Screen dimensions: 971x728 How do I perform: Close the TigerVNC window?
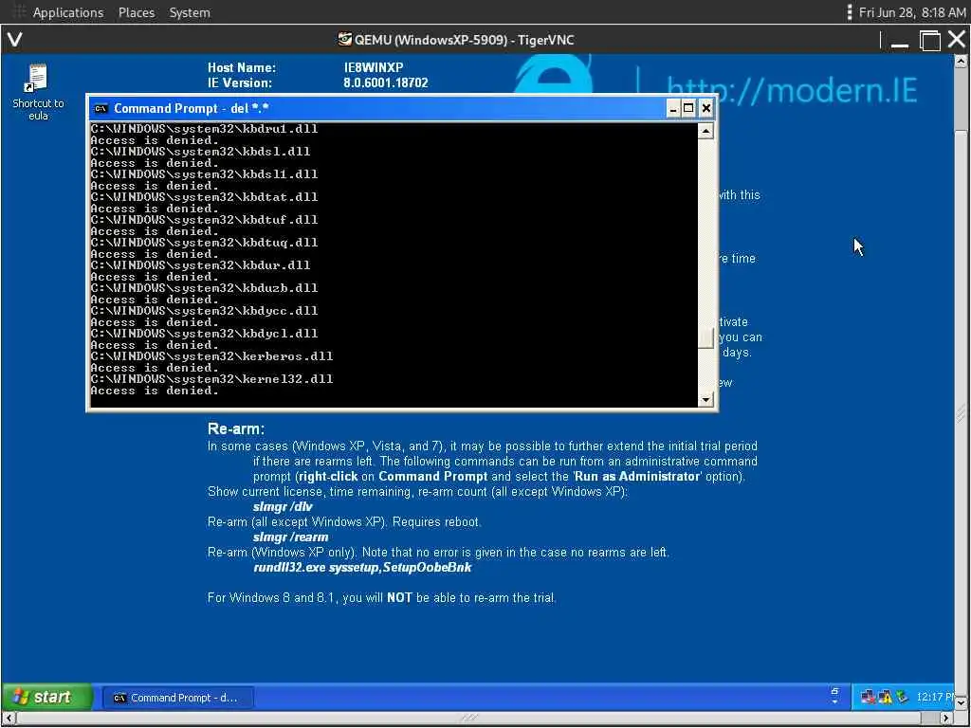pos(956,40)
